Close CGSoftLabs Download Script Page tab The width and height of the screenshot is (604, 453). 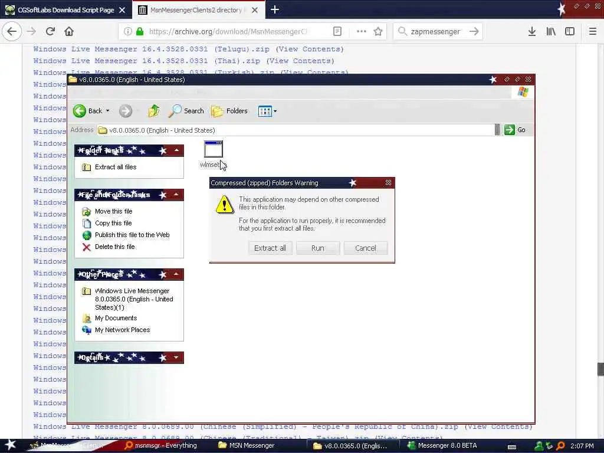[122, 10]
